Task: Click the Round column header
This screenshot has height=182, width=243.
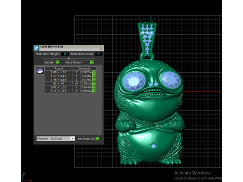Action: [59, 68]
